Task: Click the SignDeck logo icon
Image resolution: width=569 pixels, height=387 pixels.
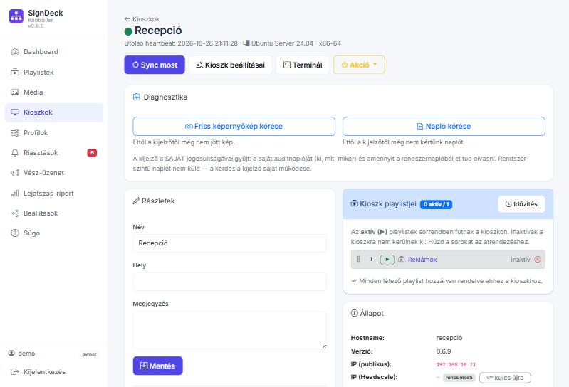Action: pyautogui.click(x=16, y=16)
